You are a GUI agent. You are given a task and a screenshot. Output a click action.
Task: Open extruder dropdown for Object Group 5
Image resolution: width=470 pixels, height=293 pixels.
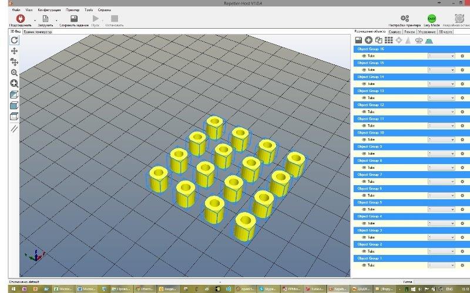click(x=441, y=210)
